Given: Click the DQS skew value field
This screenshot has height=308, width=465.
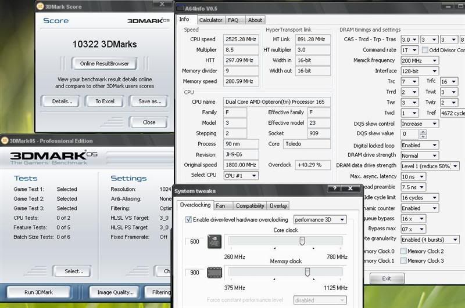Looking at the screenshot, I should point(410,134).
